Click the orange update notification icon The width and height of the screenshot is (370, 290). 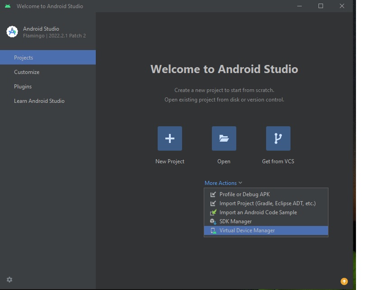344,281
